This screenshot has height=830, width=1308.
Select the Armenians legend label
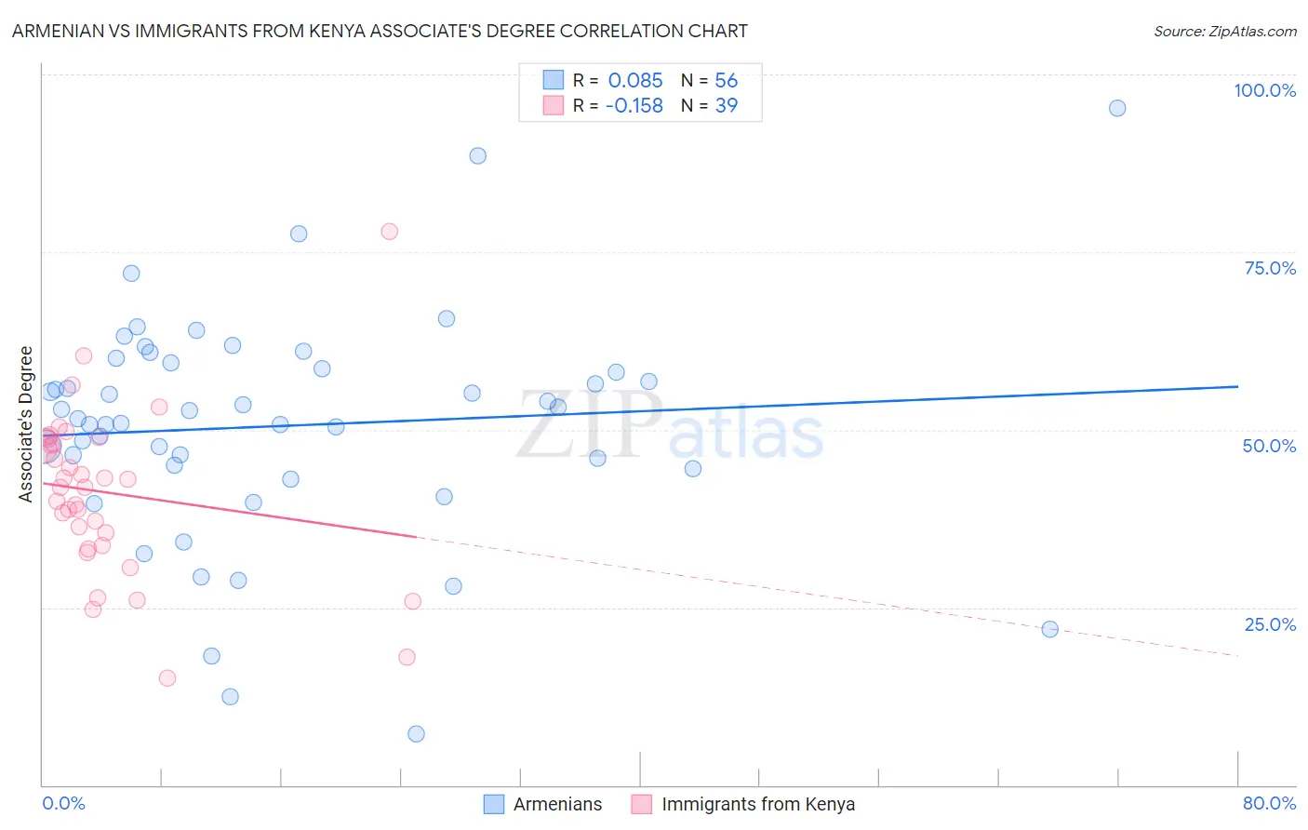[x=557, y=804]
